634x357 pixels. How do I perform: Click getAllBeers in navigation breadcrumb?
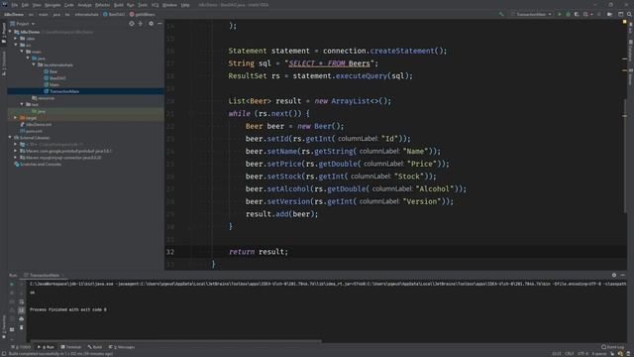click(x=142, y=14)
